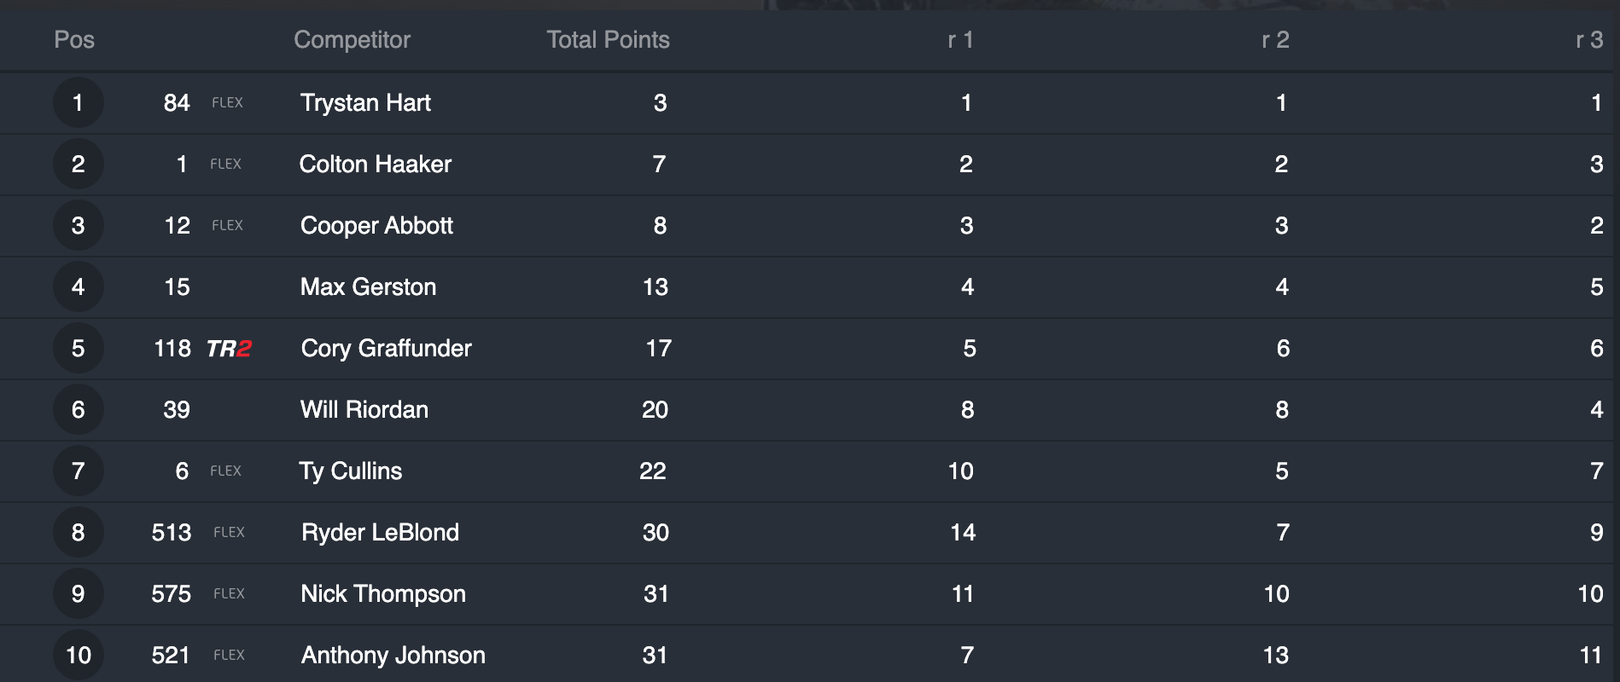Click the round position badge for Will Riordan

(78, 410)
